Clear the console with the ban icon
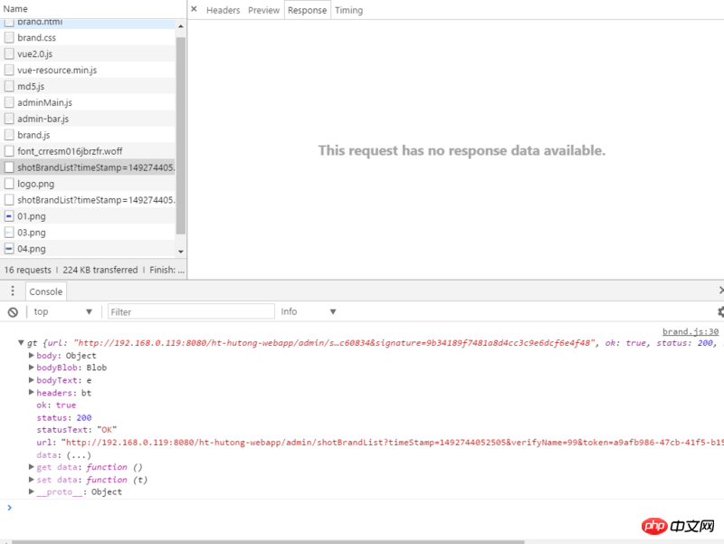 pos(13,312)
